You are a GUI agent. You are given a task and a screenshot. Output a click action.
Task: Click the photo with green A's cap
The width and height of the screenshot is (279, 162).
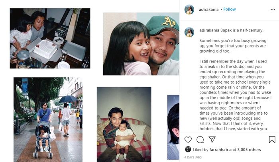[141, 44]
